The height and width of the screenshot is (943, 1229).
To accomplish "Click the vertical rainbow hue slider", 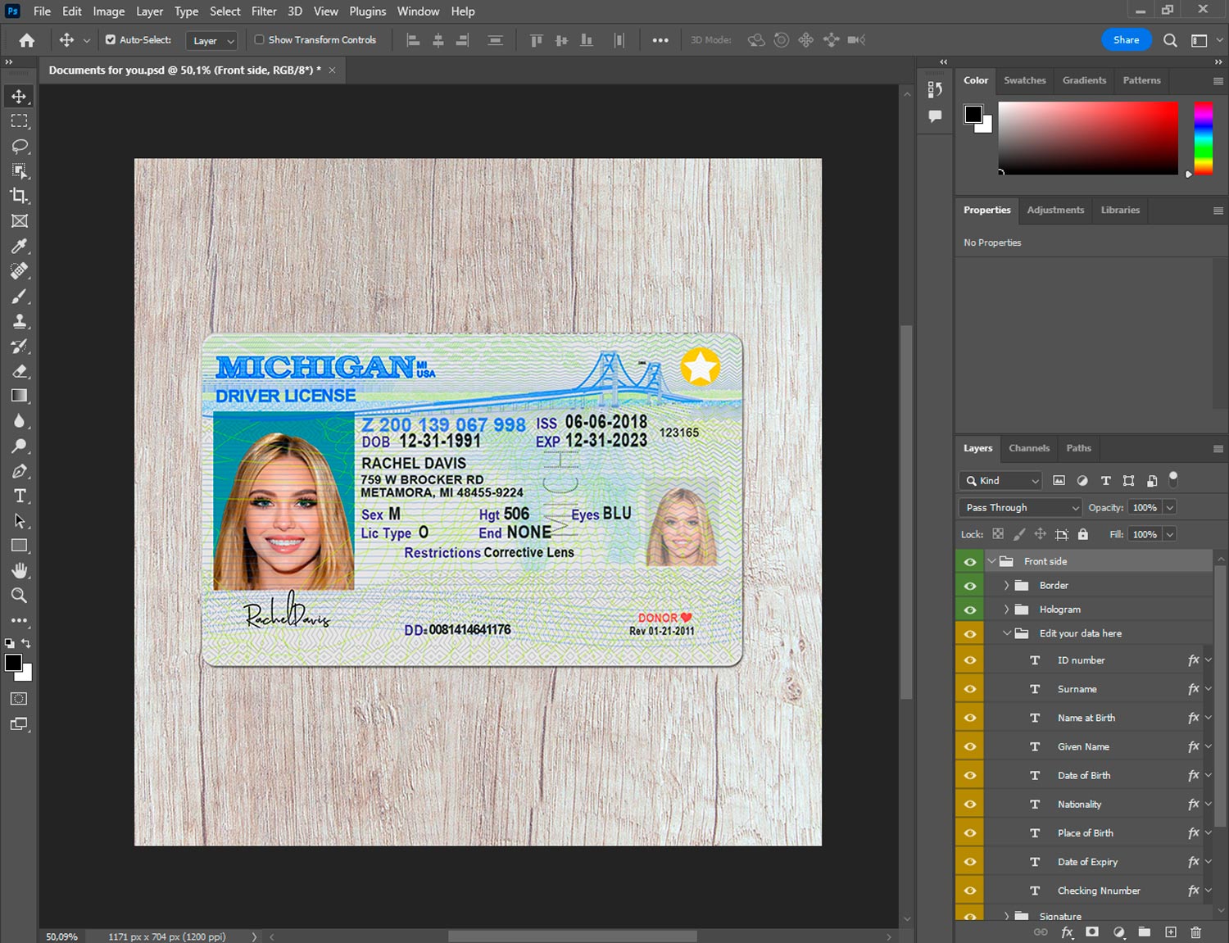I will tap(1202, 138).
